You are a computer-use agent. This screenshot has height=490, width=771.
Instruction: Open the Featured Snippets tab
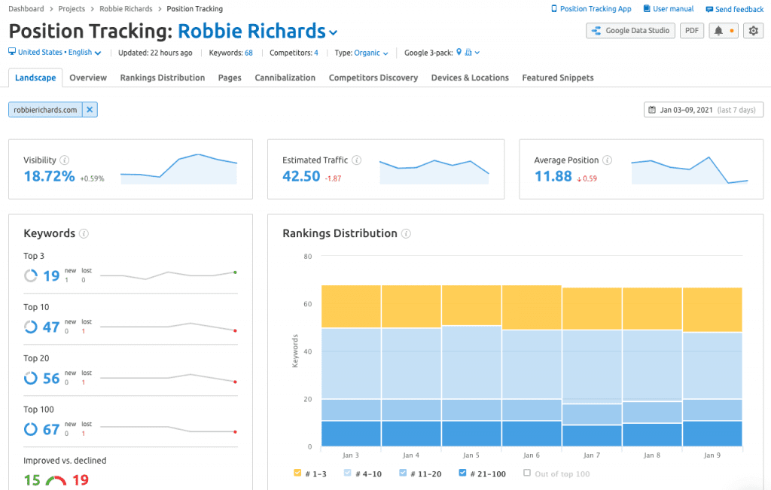click(x=557, y=78)
